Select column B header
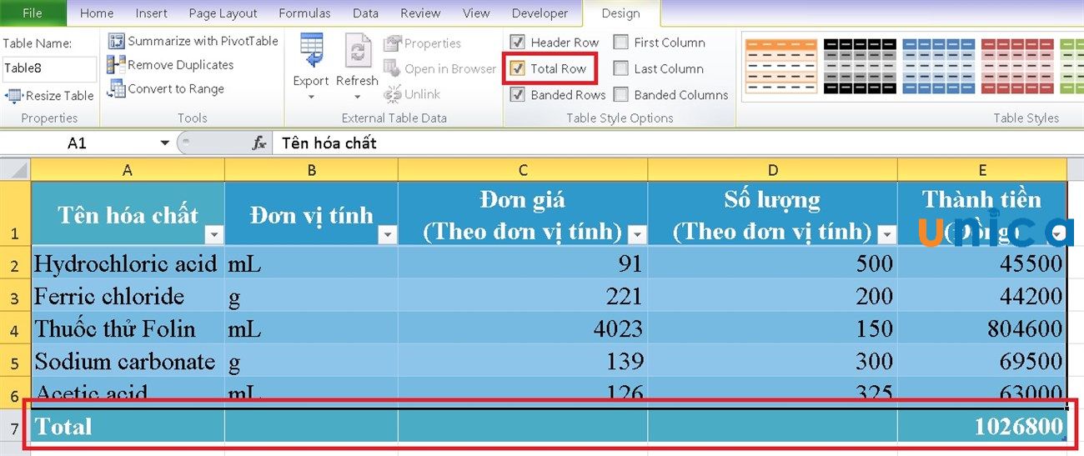 (312, 170)
